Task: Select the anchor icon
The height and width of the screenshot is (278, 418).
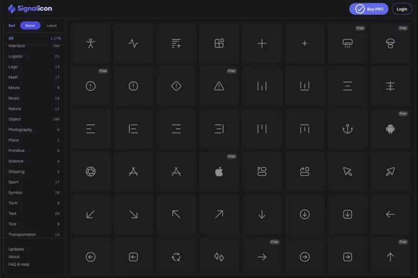Action: pos(347,129)
